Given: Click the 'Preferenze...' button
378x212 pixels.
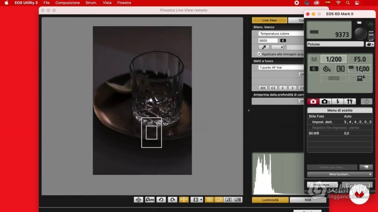Looking at the screenshot, I should 321,185.
